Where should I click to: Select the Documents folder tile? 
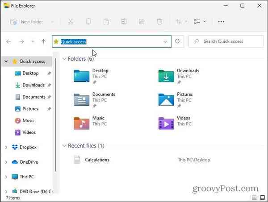pyautogui.click(x=95, y=99)
